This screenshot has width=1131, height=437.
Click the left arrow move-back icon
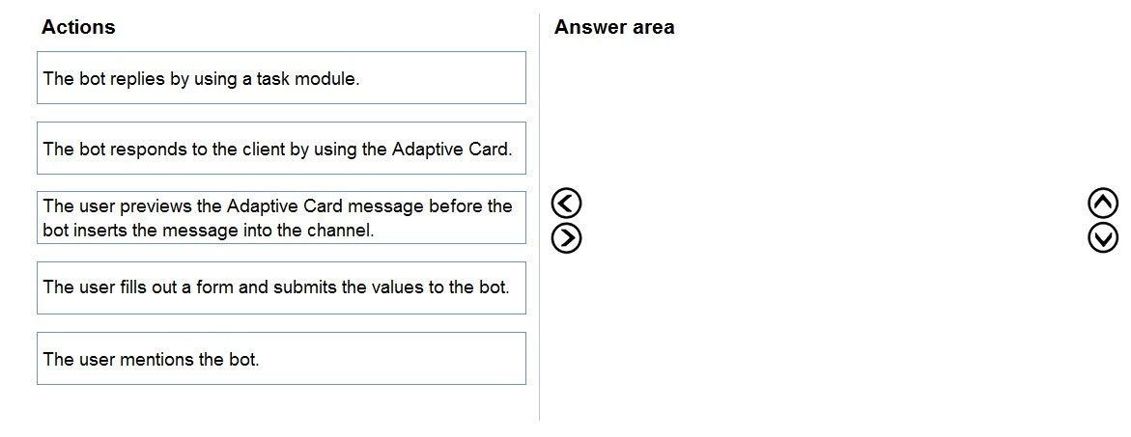point(566,204)
